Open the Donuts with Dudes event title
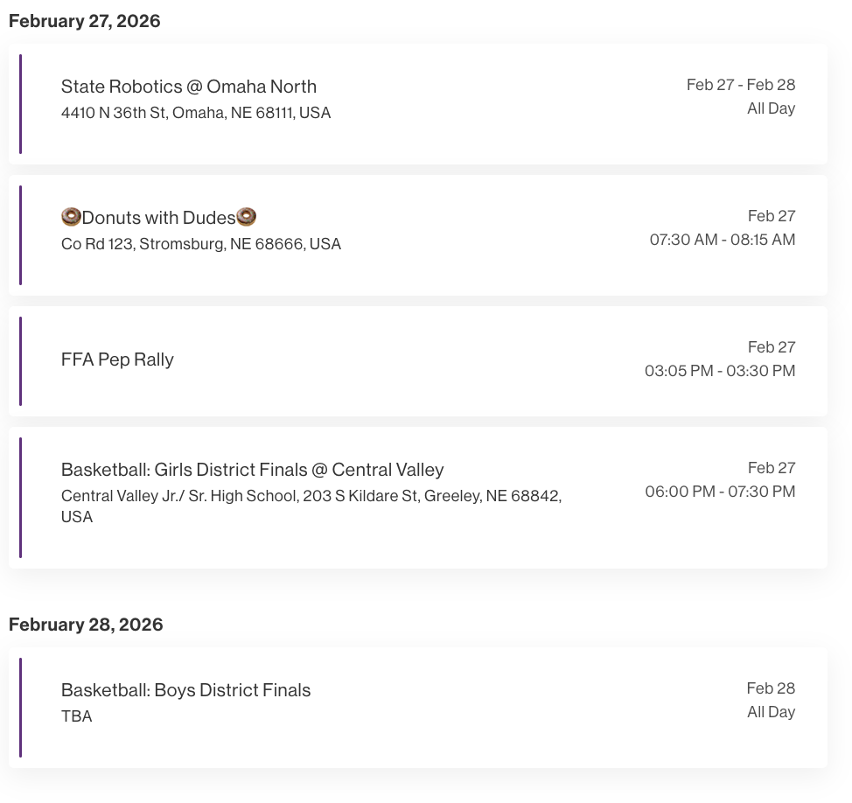 point(158,218)
